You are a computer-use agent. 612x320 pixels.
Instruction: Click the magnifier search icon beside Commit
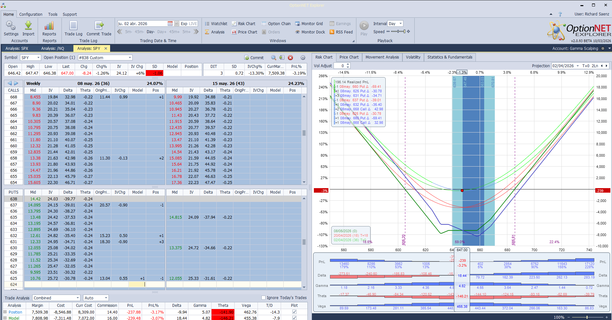[x=274, y=58]
